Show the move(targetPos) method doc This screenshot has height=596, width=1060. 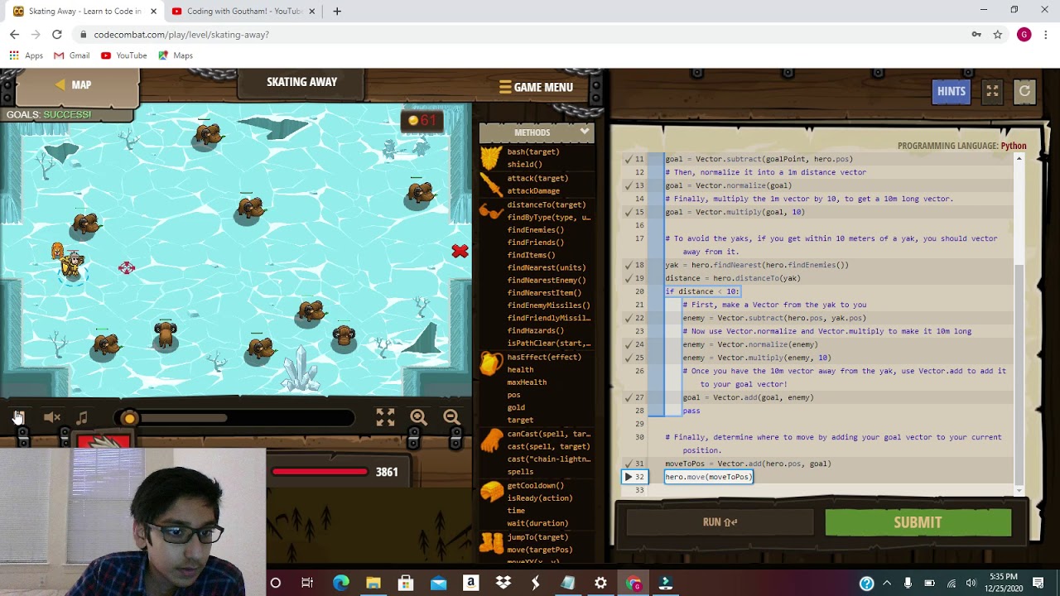(539, 550)
